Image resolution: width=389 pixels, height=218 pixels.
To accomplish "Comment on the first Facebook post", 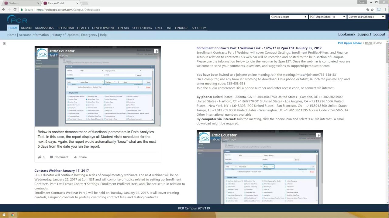I will [59, 157].
